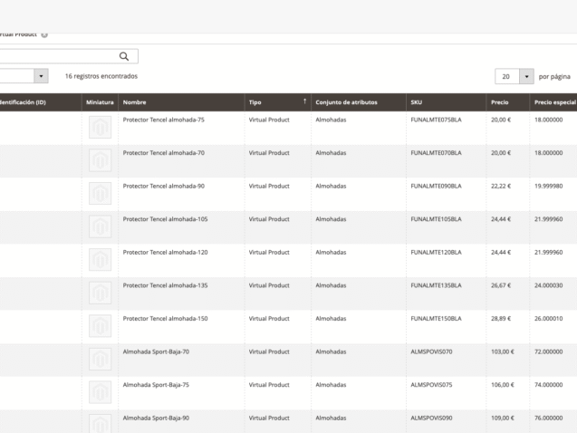Image resolution: width=577 pixels, height=433 pixels.
Task: Click SKU cell ALMSPOVIS090
Action: click(431, 418)
